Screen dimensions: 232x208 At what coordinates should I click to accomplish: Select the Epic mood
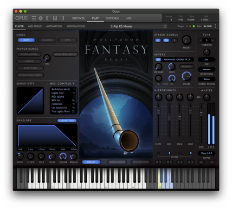tap(68, 40)
